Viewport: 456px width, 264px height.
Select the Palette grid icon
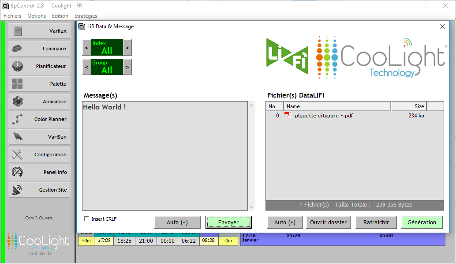tap(17, 84)
